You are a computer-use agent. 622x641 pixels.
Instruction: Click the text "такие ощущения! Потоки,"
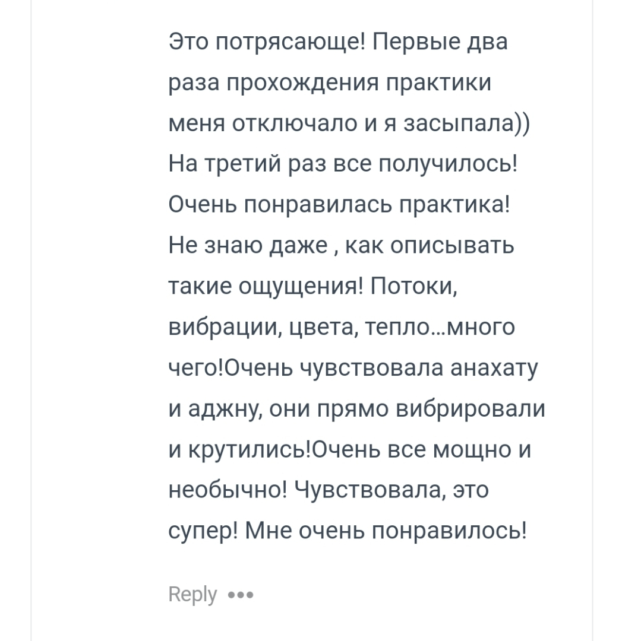click(313, 287)
